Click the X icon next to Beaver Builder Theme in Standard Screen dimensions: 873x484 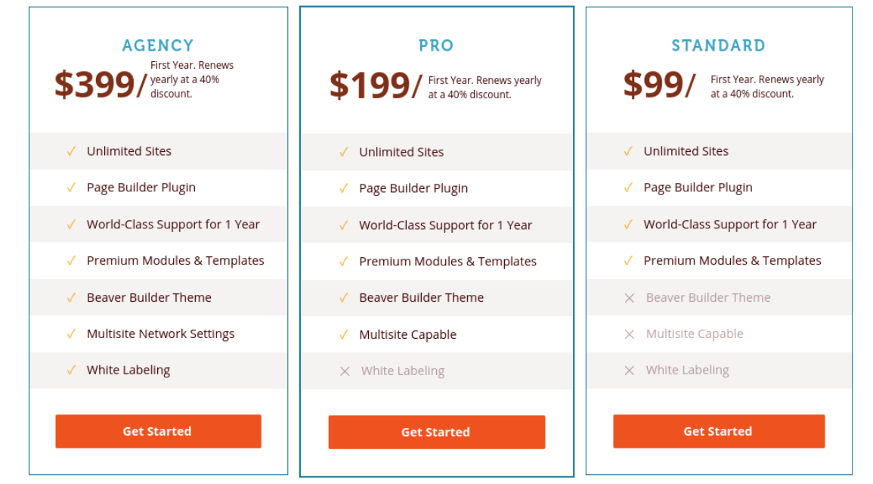point(629,297)
